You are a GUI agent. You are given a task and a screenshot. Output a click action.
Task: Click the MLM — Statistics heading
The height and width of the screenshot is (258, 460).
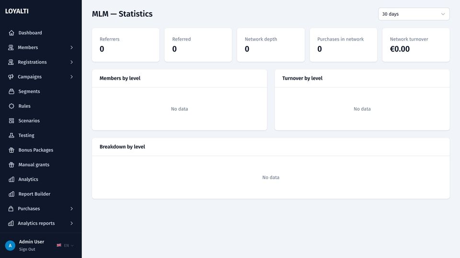(x=122, y=14)
